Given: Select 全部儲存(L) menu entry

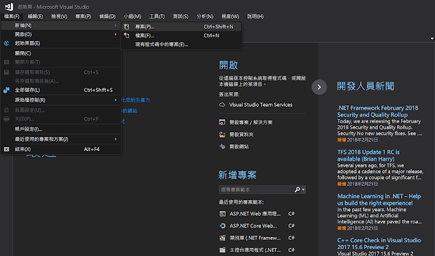Looking at the screenshot, I should pos(61,90).
